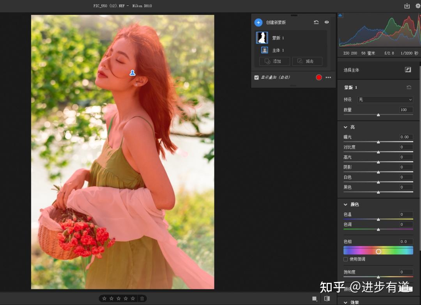Click the 白色 whites slider handle

coord(378,182)
